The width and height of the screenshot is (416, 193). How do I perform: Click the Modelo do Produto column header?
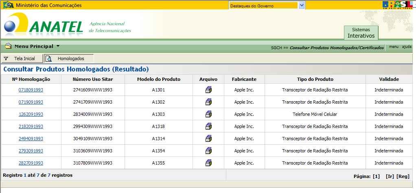[159, 79]
